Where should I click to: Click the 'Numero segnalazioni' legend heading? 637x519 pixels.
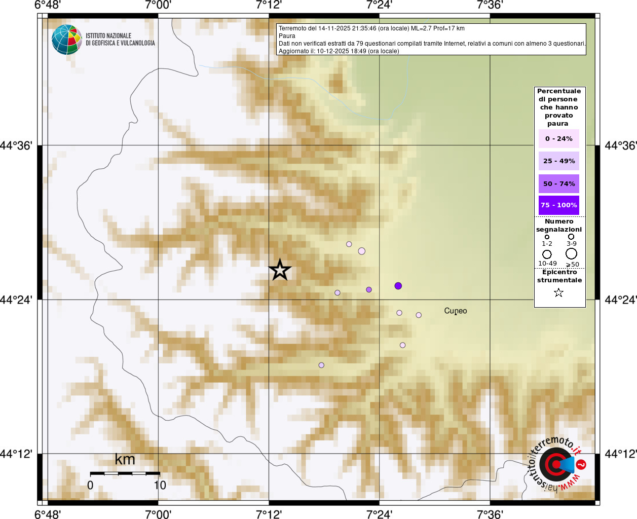[x=559, y=226]
